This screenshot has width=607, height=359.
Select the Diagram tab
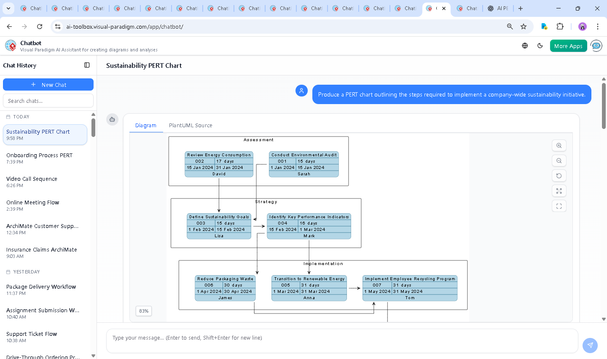point(145,126)
